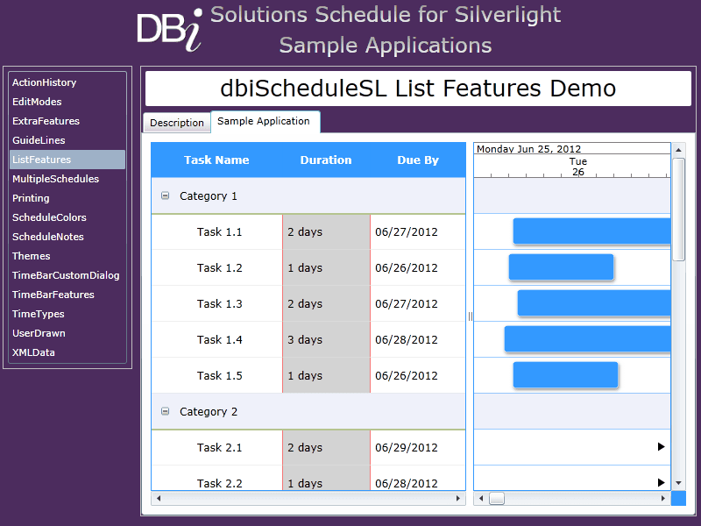Viewport: 701px width, 526px height.
Task: Click the Duration column header
Action: 326,160
